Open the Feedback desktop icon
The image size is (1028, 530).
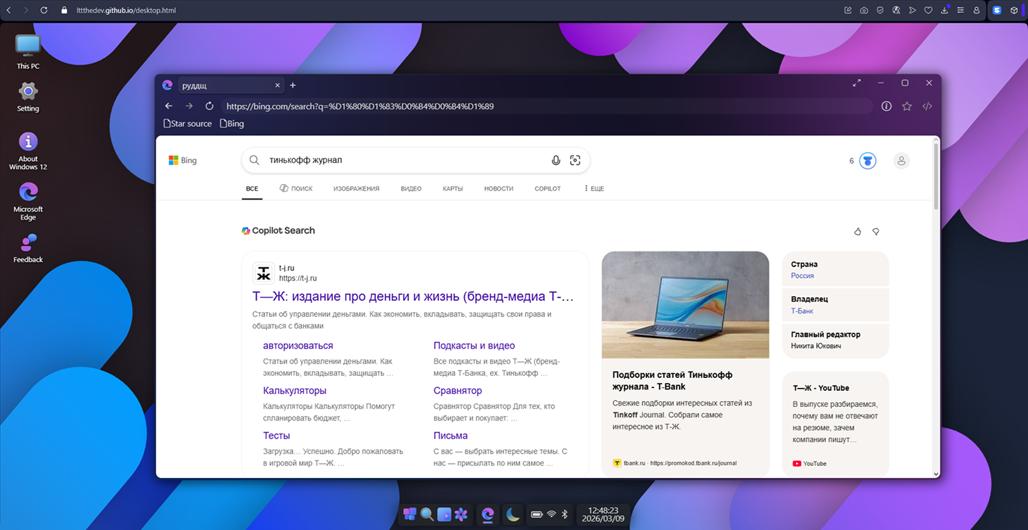tap(28, 247)
